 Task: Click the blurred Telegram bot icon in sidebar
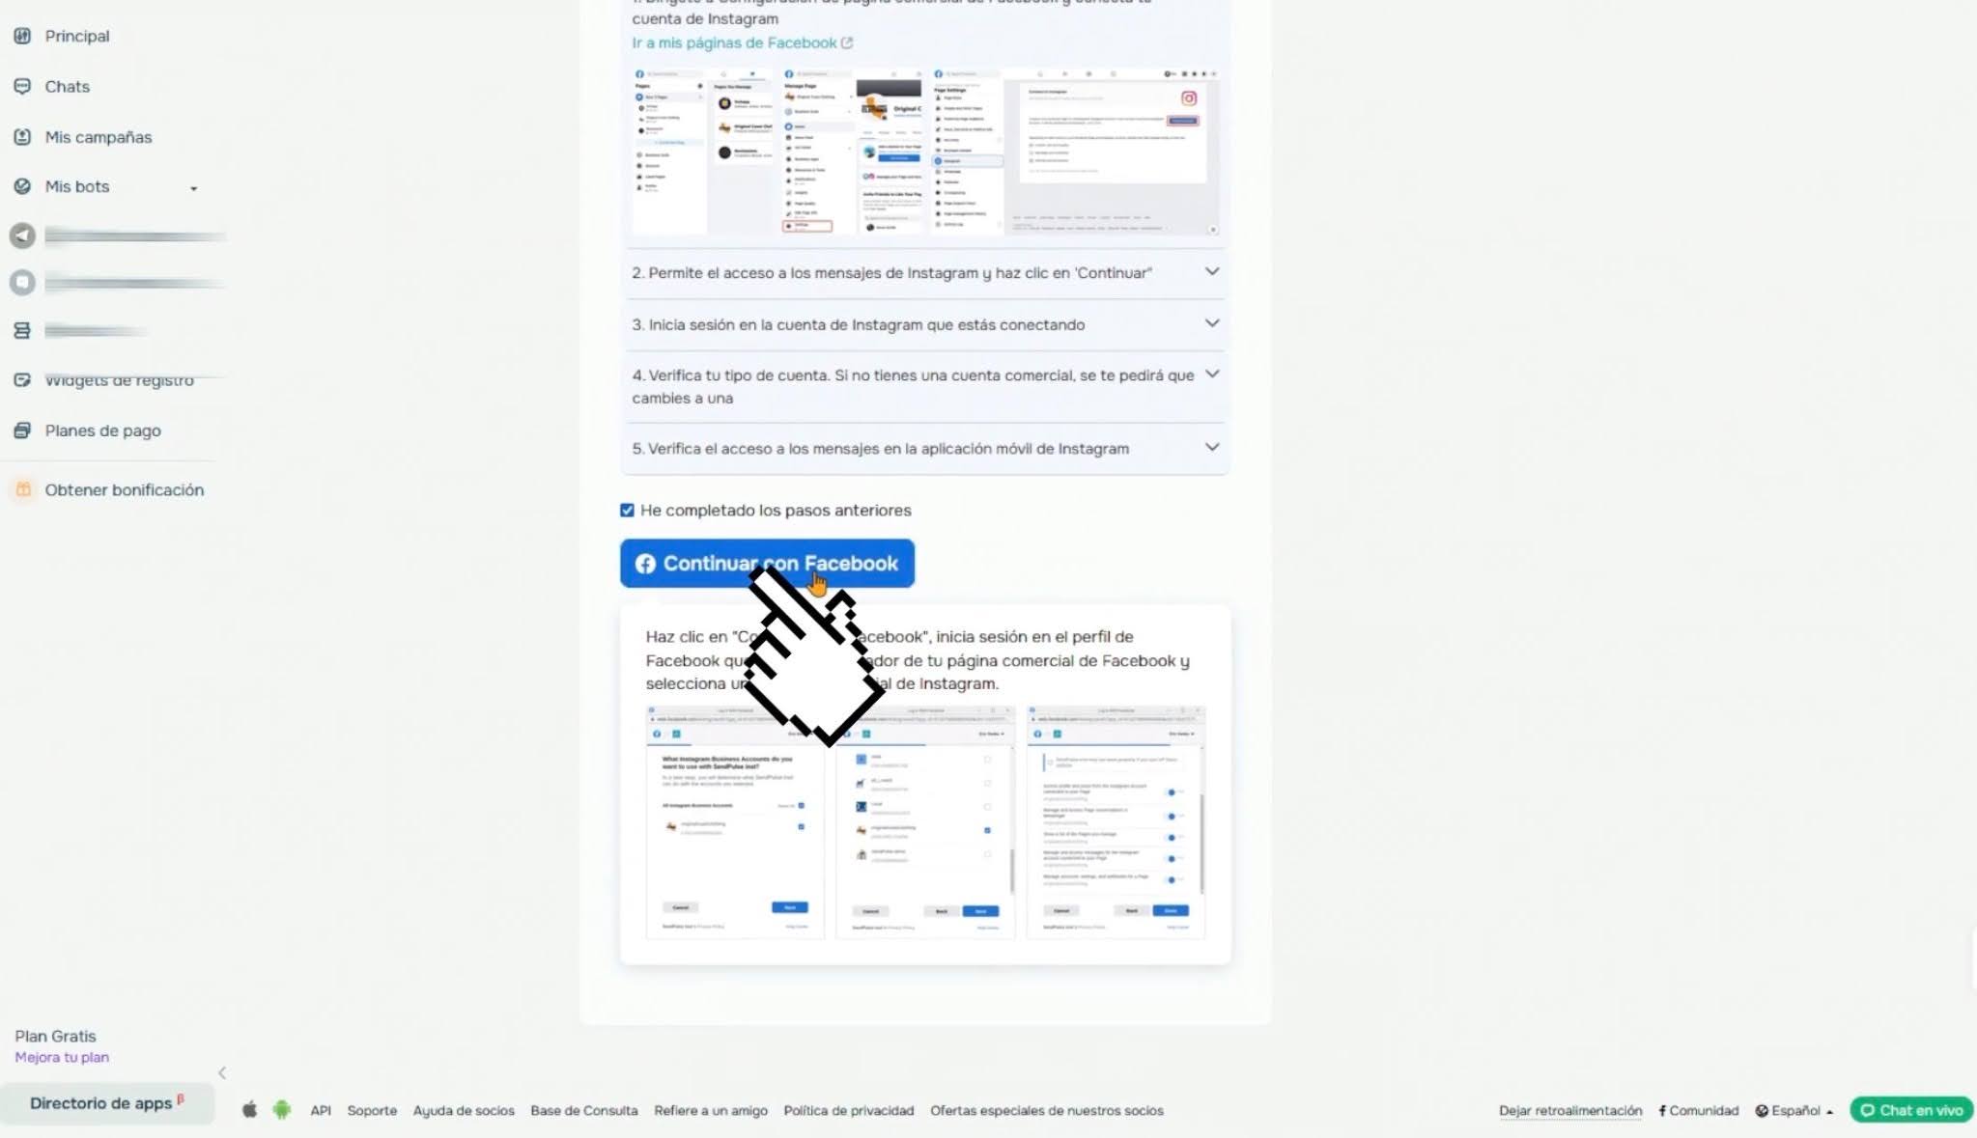[x=22, y=236]
